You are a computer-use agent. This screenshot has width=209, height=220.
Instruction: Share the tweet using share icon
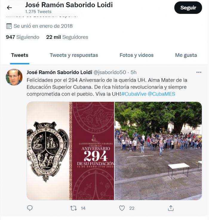(171, 208)
